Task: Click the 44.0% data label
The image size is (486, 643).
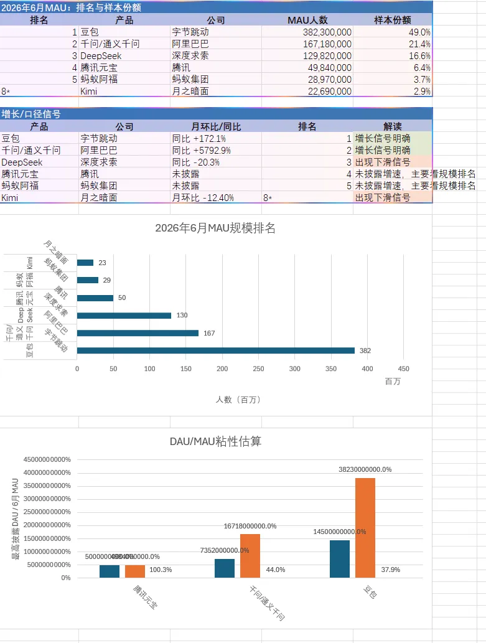Action: [276, 570]
